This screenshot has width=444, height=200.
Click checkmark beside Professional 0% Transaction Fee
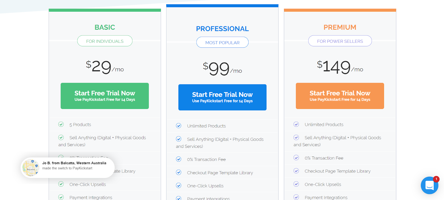(179, 159)
